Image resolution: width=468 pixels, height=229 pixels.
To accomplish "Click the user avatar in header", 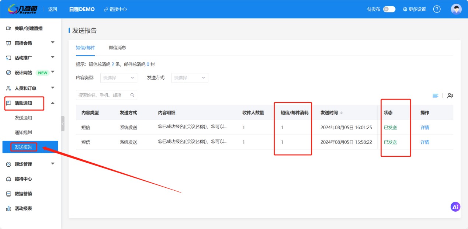I will [456, 9].
